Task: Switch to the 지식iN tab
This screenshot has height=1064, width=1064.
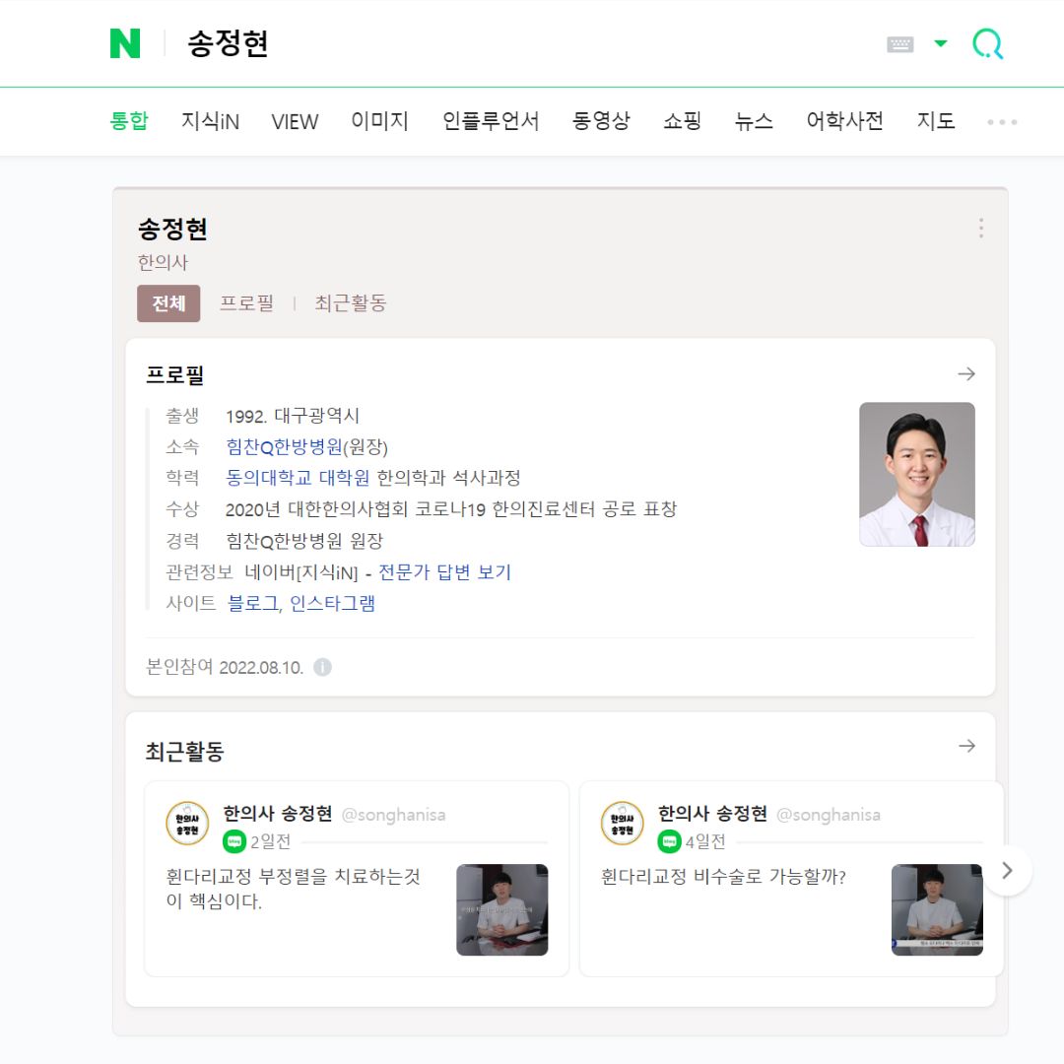Action: pos(211,121)
